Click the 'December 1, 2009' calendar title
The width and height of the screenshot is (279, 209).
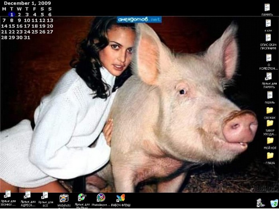click(x=27, y=3)
